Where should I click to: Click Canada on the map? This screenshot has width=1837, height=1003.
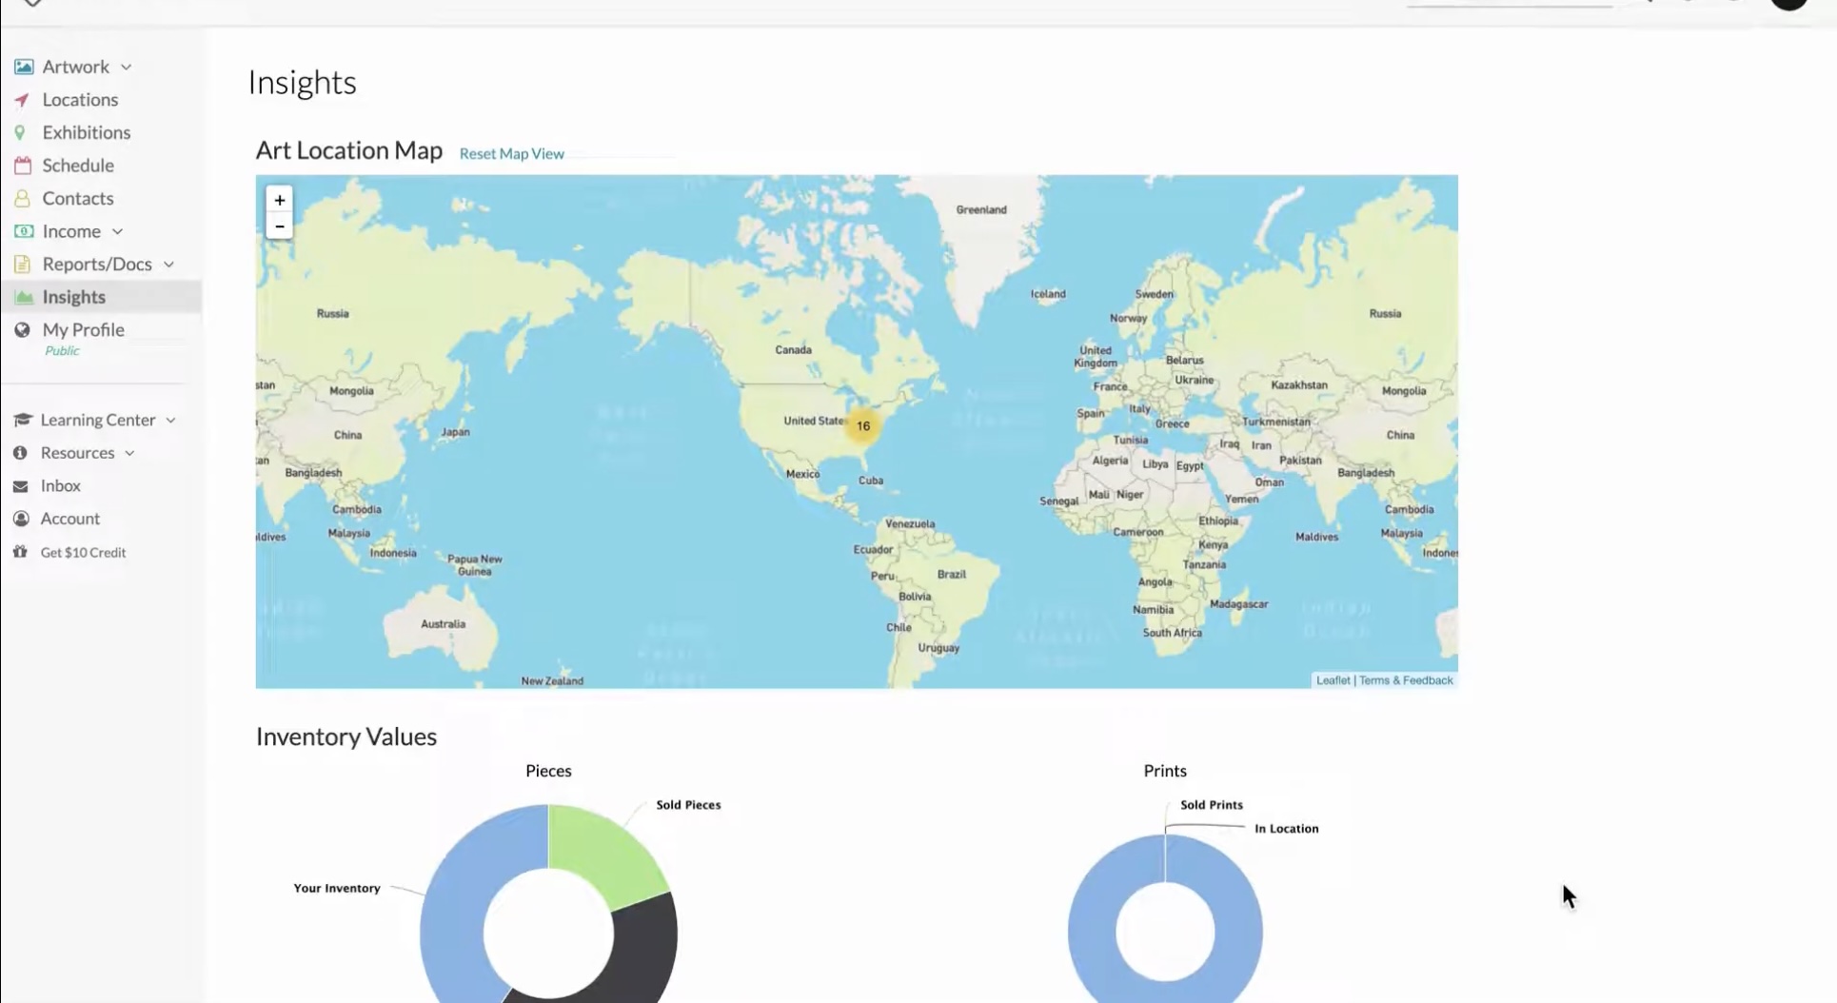[793, 350]
